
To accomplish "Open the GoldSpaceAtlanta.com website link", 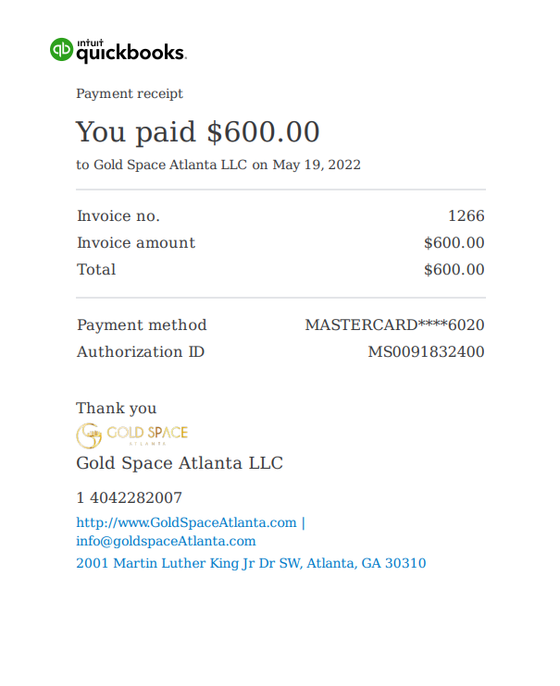I will point(186,522).
